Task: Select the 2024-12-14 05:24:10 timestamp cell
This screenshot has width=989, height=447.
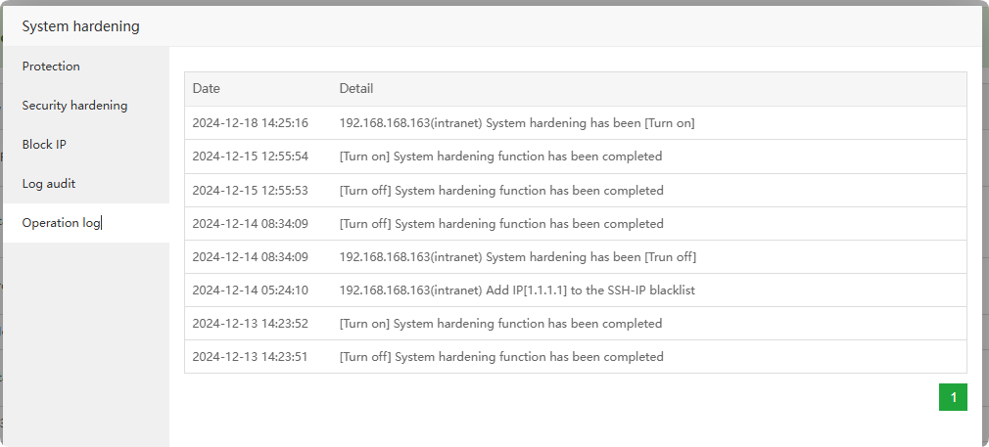Action: click(250, 291)
